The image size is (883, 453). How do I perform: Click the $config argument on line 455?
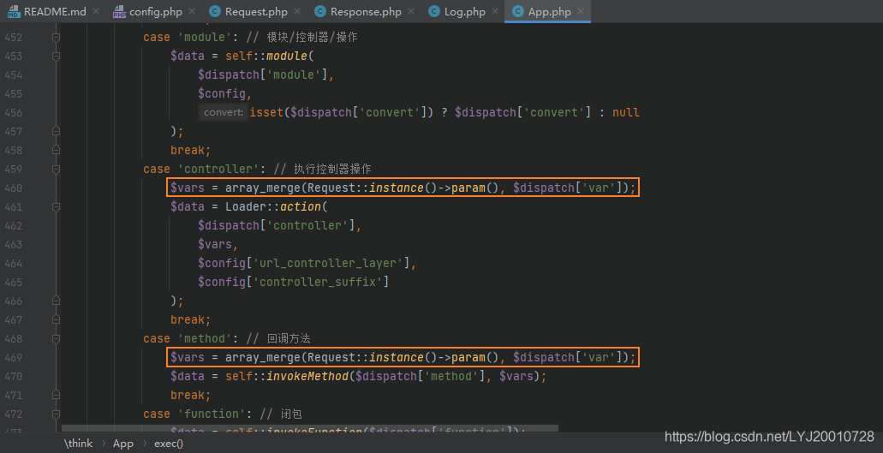tap(221, 93)
